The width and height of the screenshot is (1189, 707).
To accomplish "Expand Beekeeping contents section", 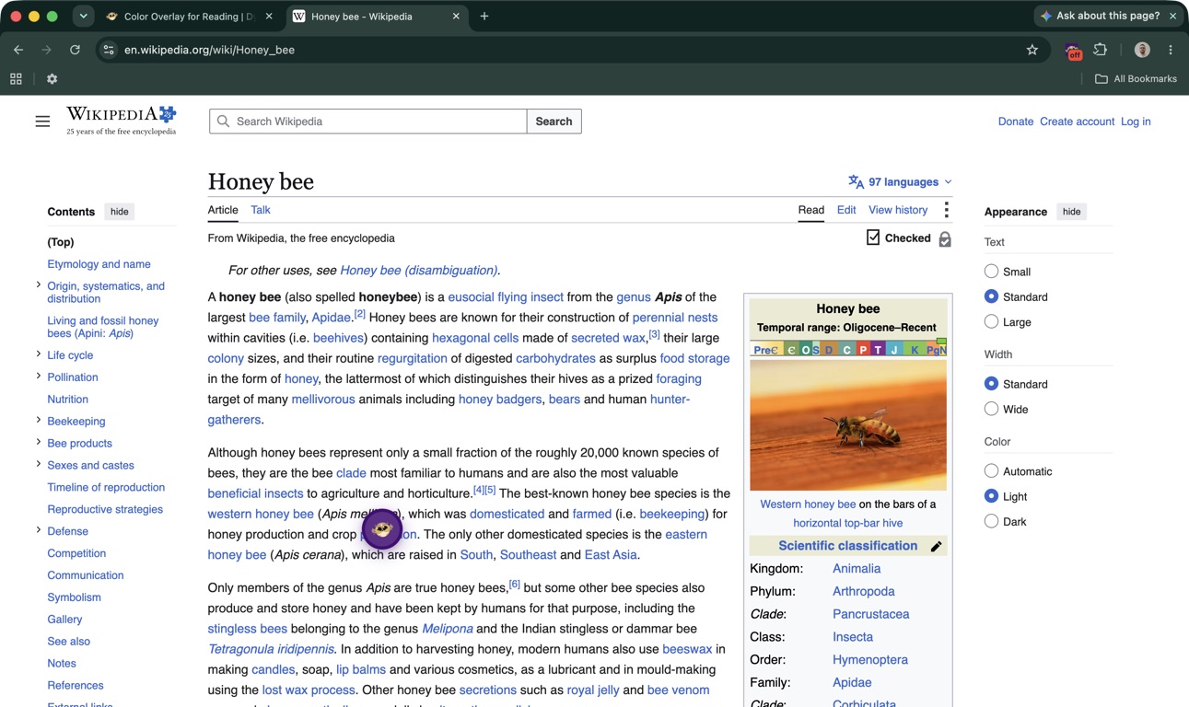I will tap(38, 420).
